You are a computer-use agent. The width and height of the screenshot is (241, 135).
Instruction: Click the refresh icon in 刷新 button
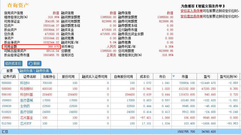(x=30, y=63)
